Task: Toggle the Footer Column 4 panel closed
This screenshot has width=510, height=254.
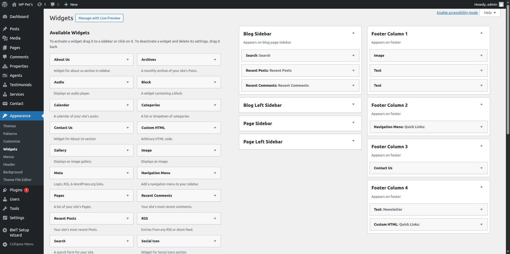Action: click(481, 187)
